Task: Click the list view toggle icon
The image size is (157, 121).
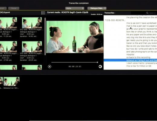Action: coord(43,13)
